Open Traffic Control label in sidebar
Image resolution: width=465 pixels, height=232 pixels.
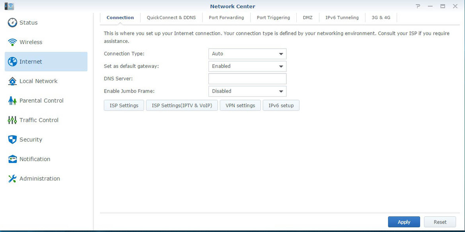pyautogui.click(x=39, y=120)
